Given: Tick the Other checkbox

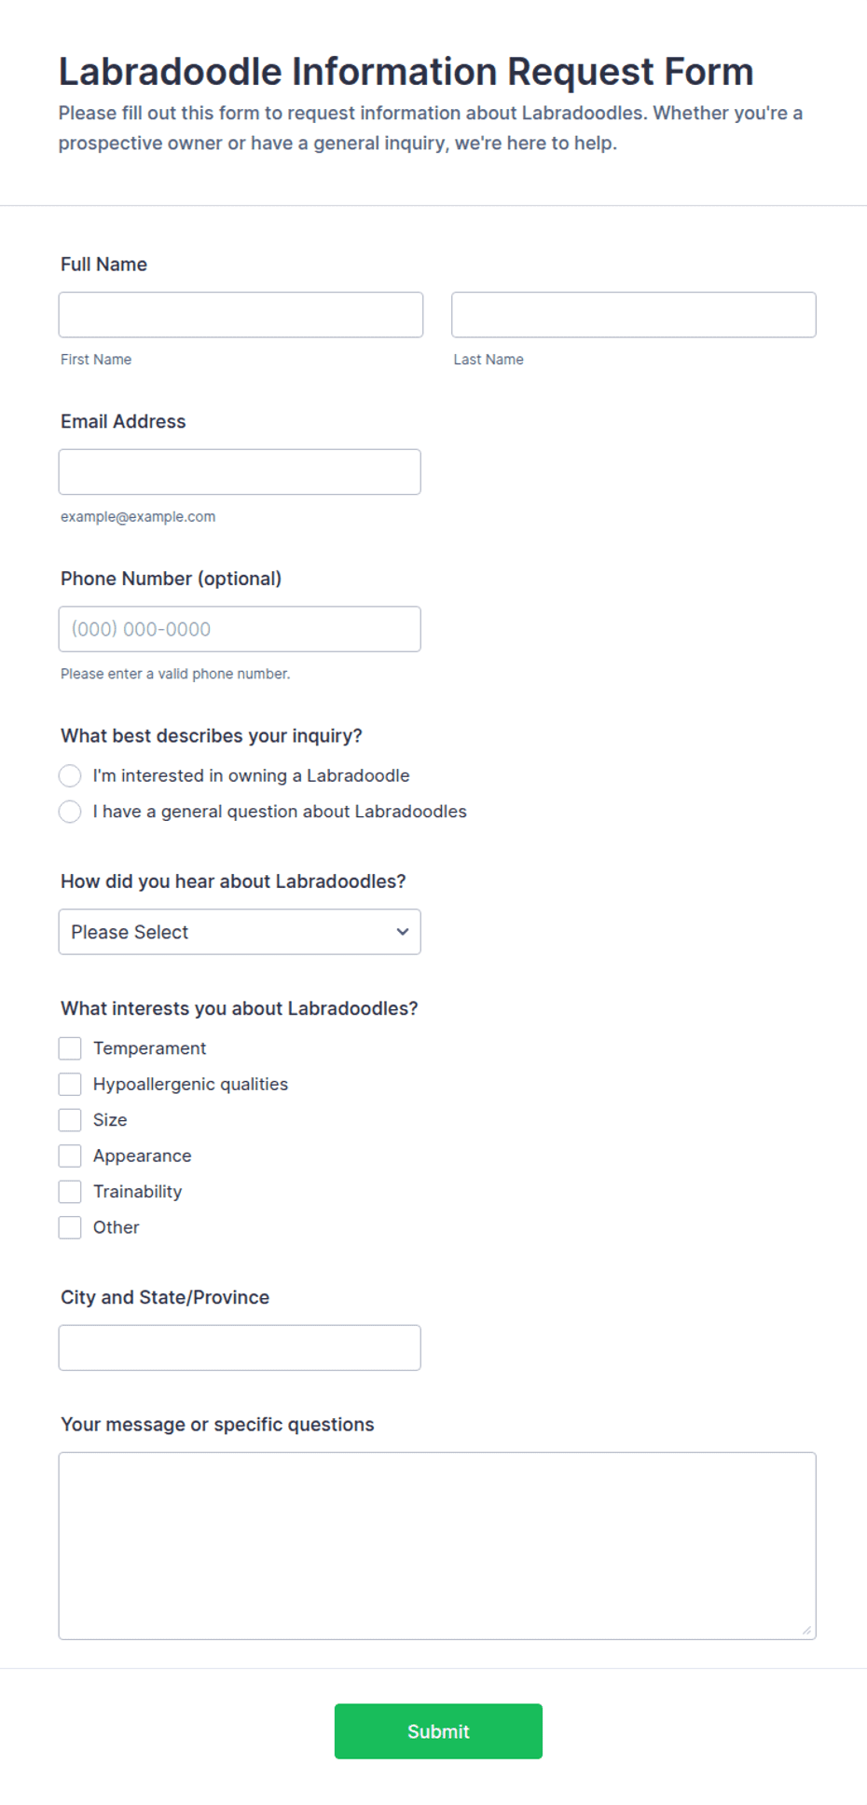Looking at the screenshot, I should [70, 1228].
